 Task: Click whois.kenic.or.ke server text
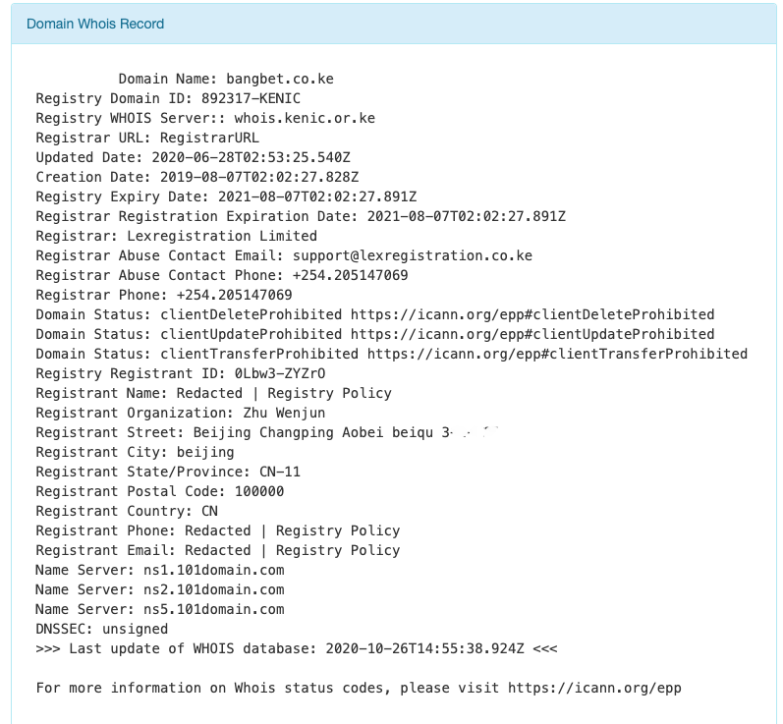(305, 118)
